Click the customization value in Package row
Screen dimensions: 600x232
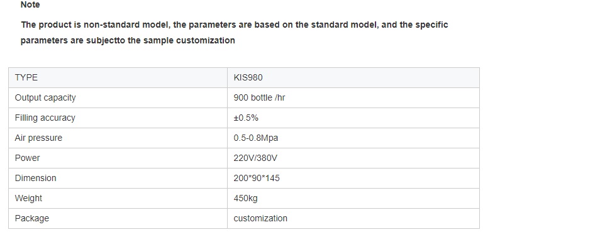(260, 218)
